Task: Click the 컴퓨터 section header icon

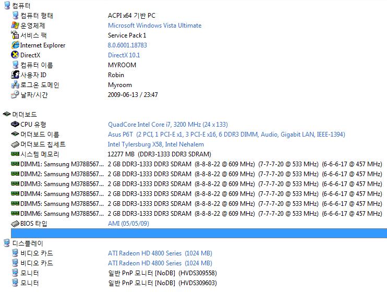Action: click(7, 5)
